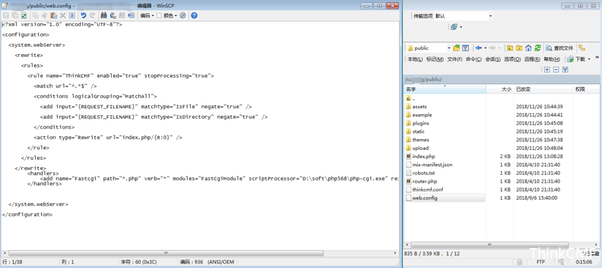Expand the back history dropdown arrow
The width and height of the screenshot is (602, 268).
486,48
